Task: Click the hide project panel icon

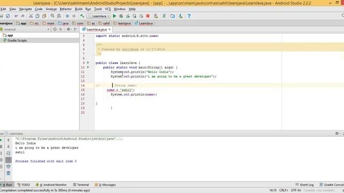Action: 76,29
